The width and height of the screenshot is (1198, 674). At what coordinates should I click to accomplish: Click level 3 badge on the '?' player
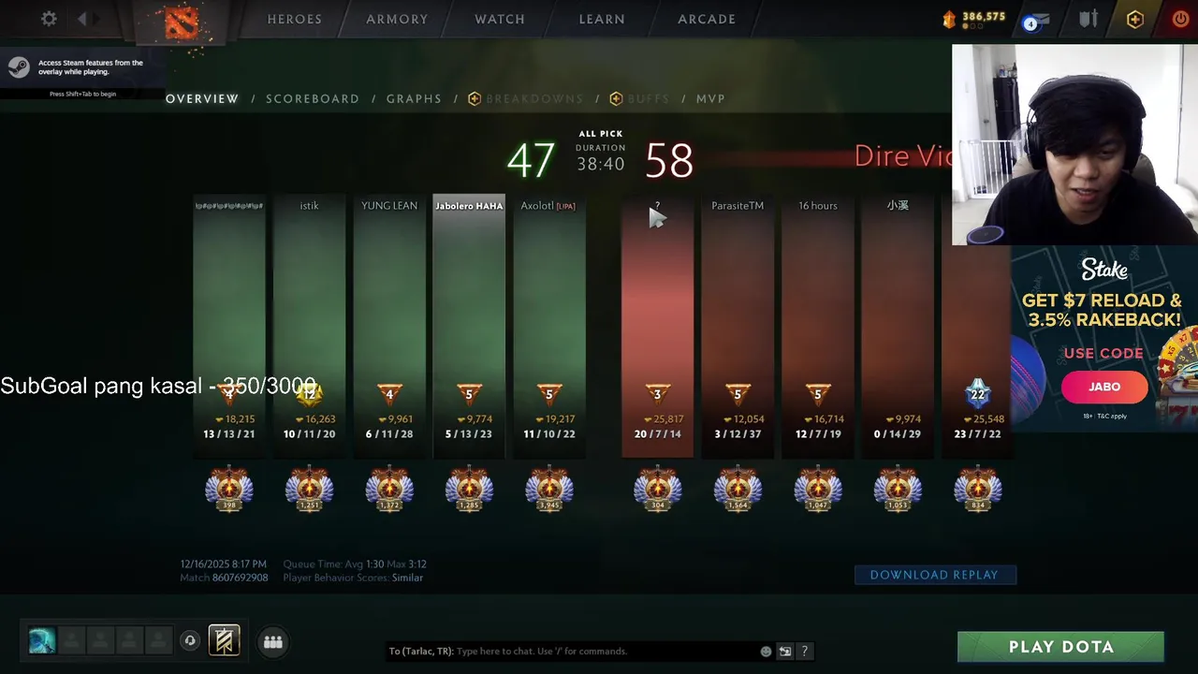(x=657, y=394)
